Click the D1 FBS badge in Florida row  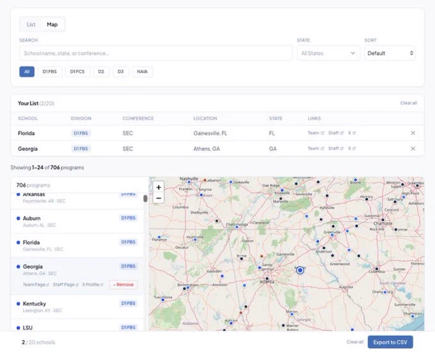click(x=81, y=133)
